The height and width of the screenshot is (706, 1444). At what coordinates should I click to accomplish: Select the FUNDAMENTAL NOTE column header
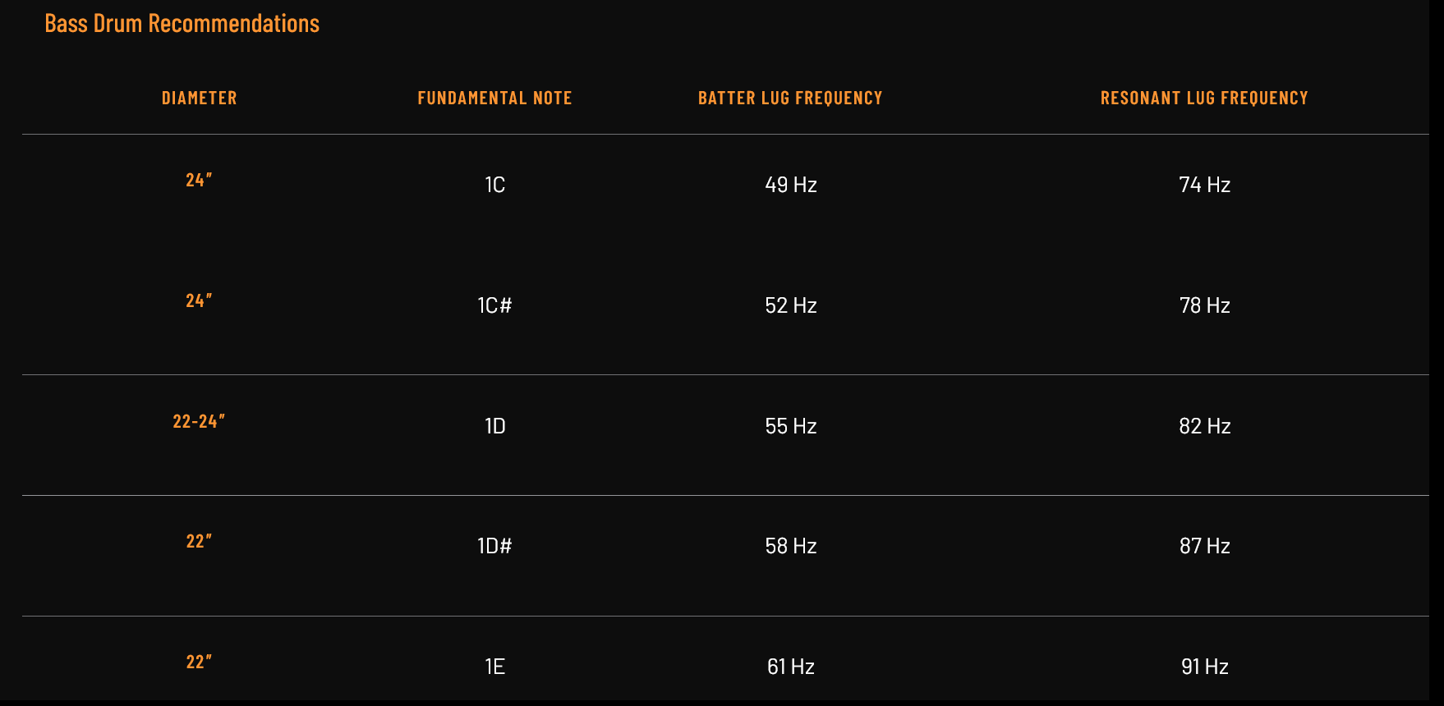[494, 98]
